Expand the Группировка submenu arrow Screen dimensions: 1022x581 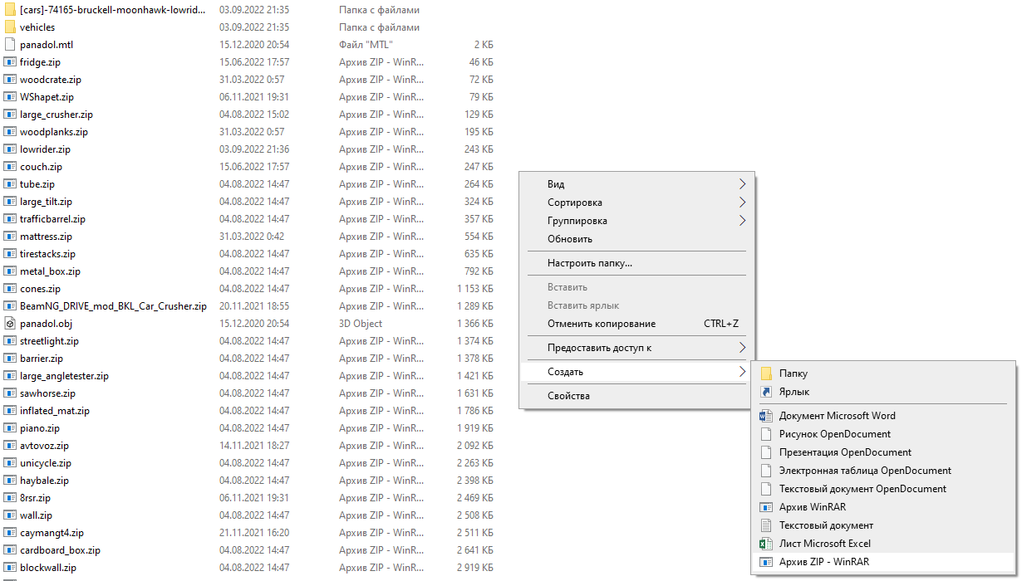click(x=742, y=221)
